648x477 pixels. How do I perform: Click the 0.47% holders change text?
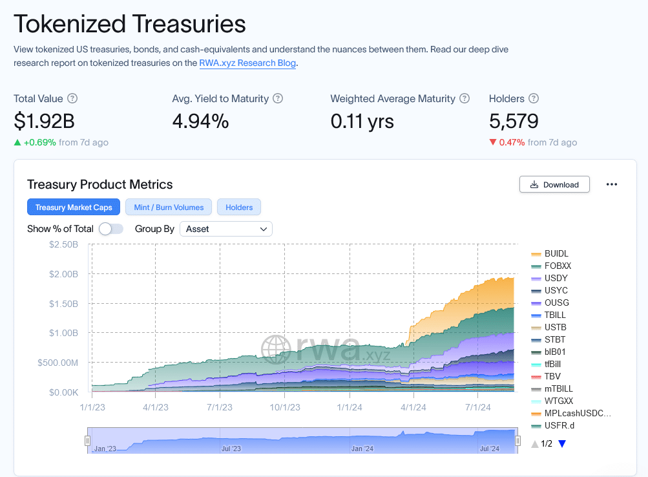512,142
